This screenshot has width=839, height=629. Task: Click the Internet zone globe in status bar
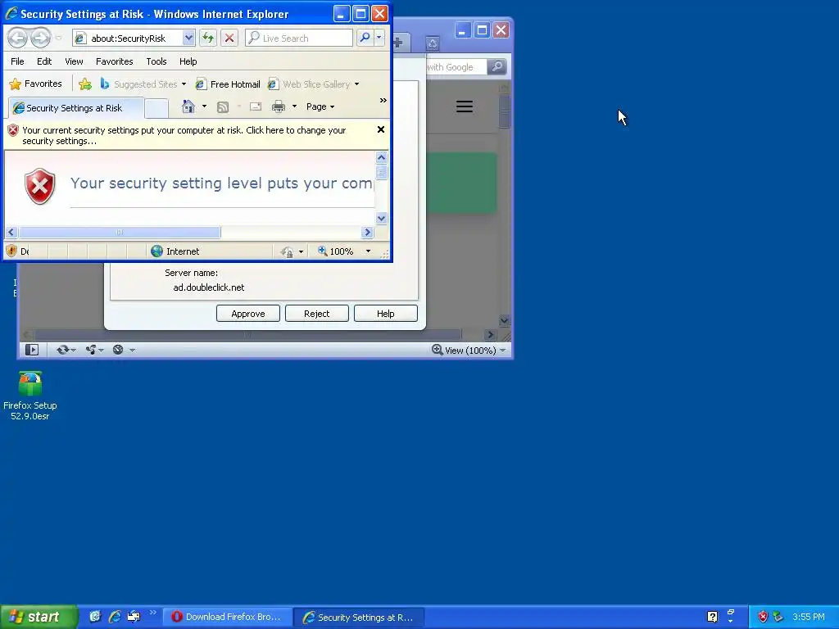tap(156, 251)
